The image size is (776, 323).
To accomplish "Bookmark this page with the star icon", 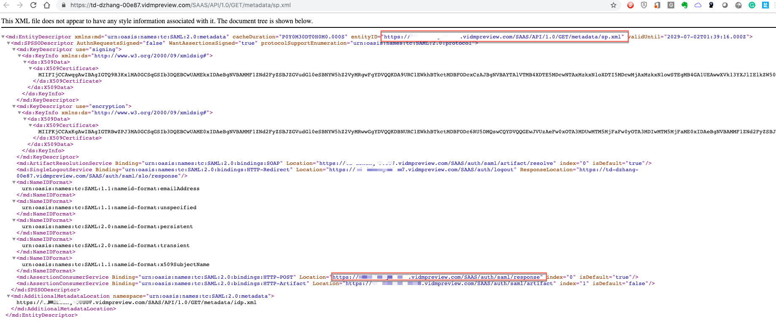I will [613, 5].
